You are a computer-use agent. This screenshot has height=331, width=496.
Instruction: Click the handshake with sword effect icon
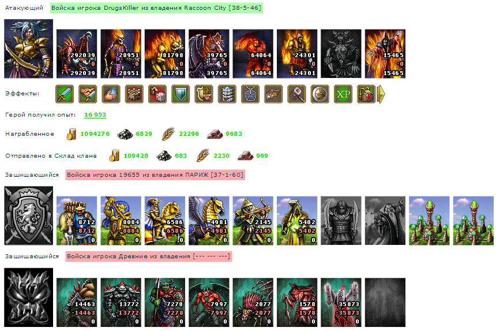coord(88,94)
